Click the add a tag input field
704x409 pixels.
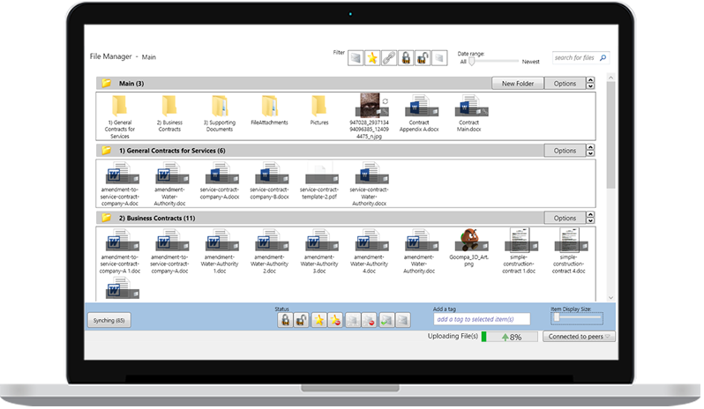pos(482,319)
